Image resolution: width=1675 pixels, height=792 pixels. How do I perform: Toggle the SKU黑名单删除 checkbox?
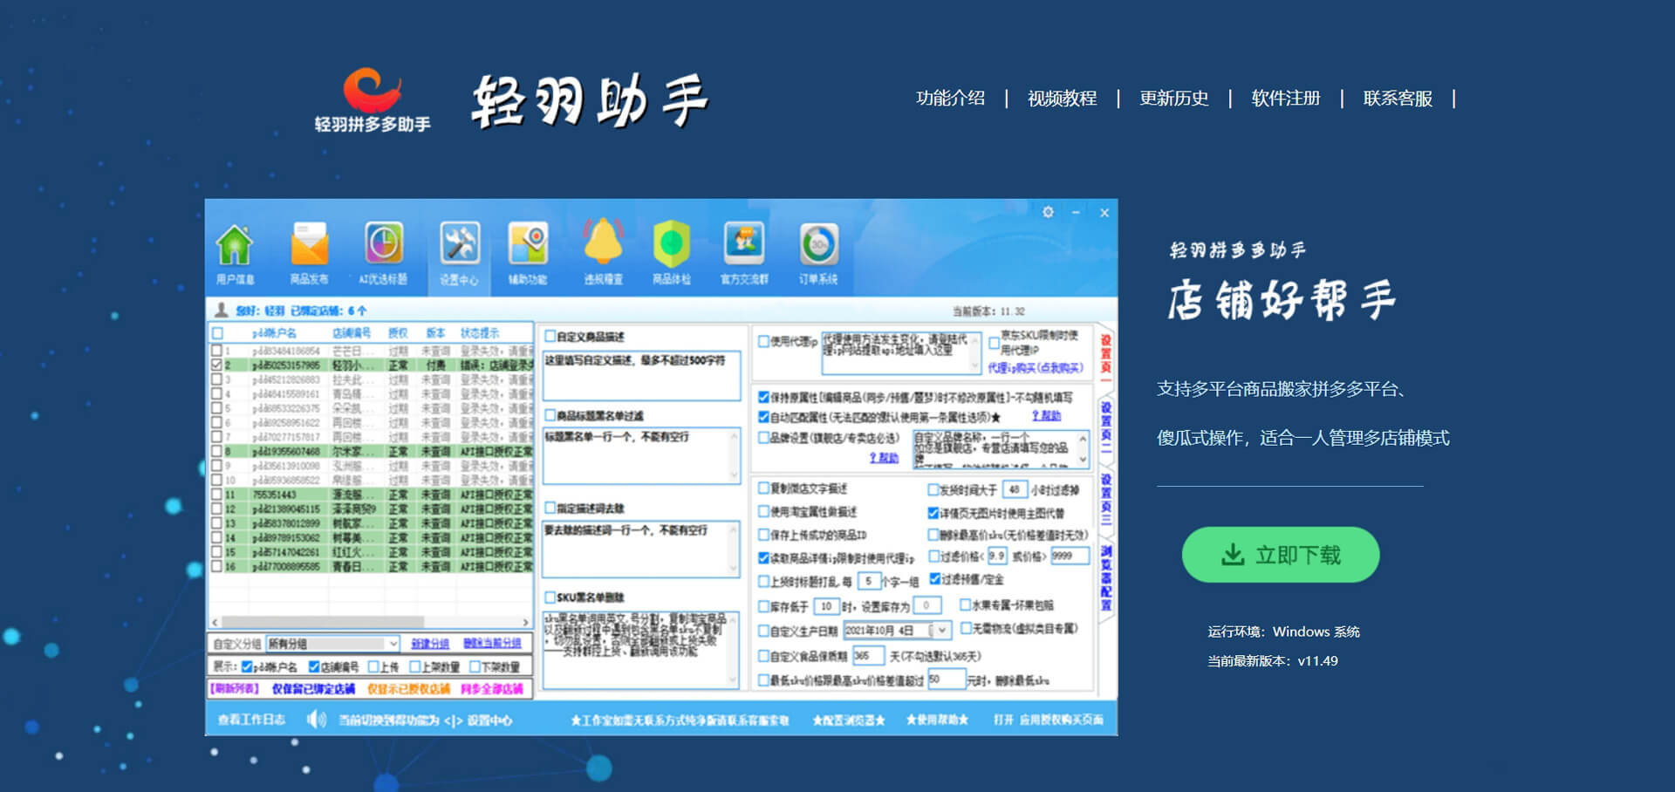550,597
